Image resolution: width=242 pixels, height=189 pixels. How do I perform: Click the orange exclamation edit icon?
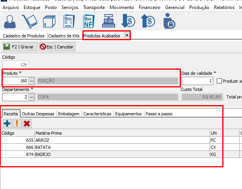pos(17,124)
